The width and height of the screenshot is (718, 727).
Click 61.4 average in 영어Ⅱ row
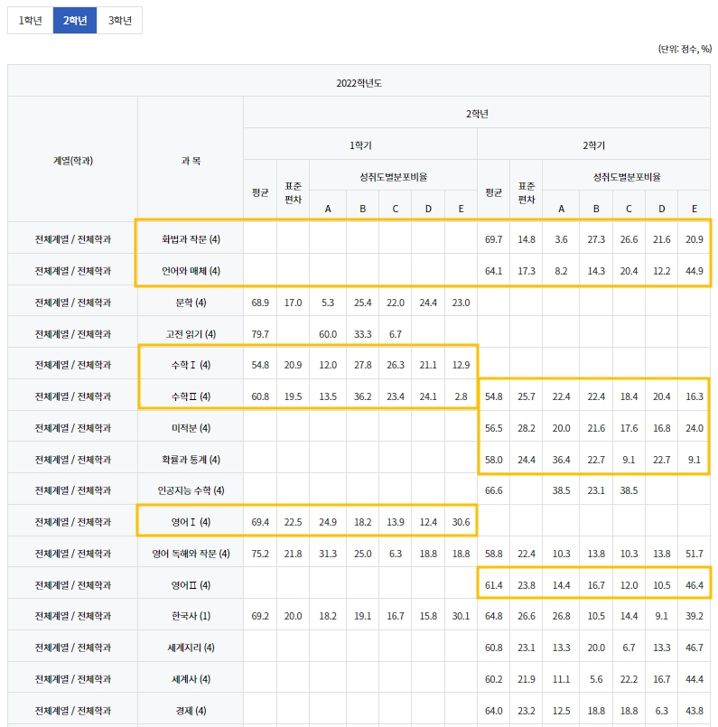[x=493, y=584]
